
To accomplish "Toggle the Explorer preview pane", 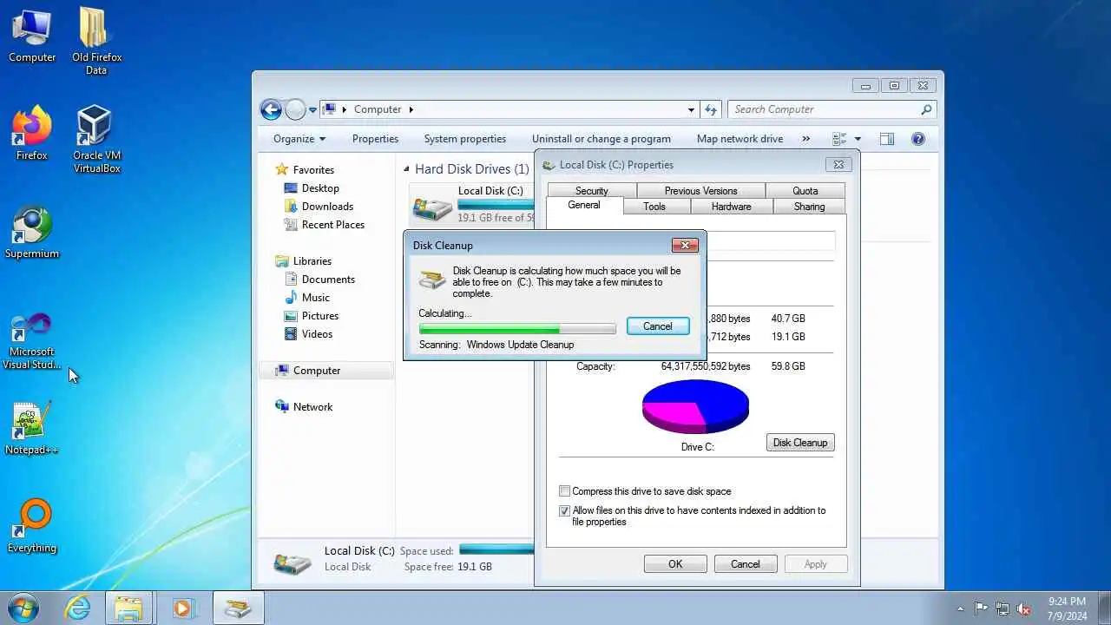I will 886,139.
